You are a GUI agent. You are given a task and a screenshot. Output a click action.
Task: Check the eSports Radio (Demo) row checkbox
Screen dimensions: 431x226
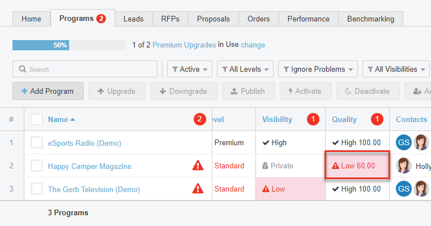(x=37, y=142)
